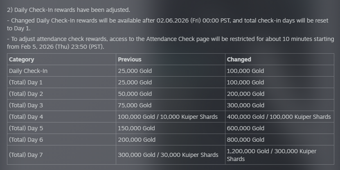
Task: Click the (Total) Day 3 cell
Action: click(x=26, y=105)
